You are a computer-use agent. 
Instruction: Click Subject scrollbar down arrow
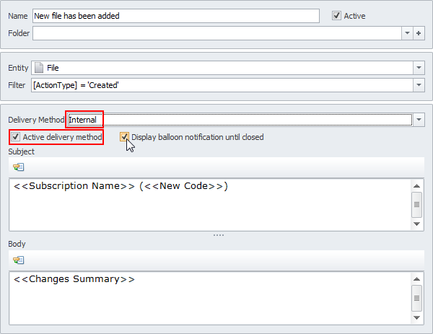click(x=416, y=224)
